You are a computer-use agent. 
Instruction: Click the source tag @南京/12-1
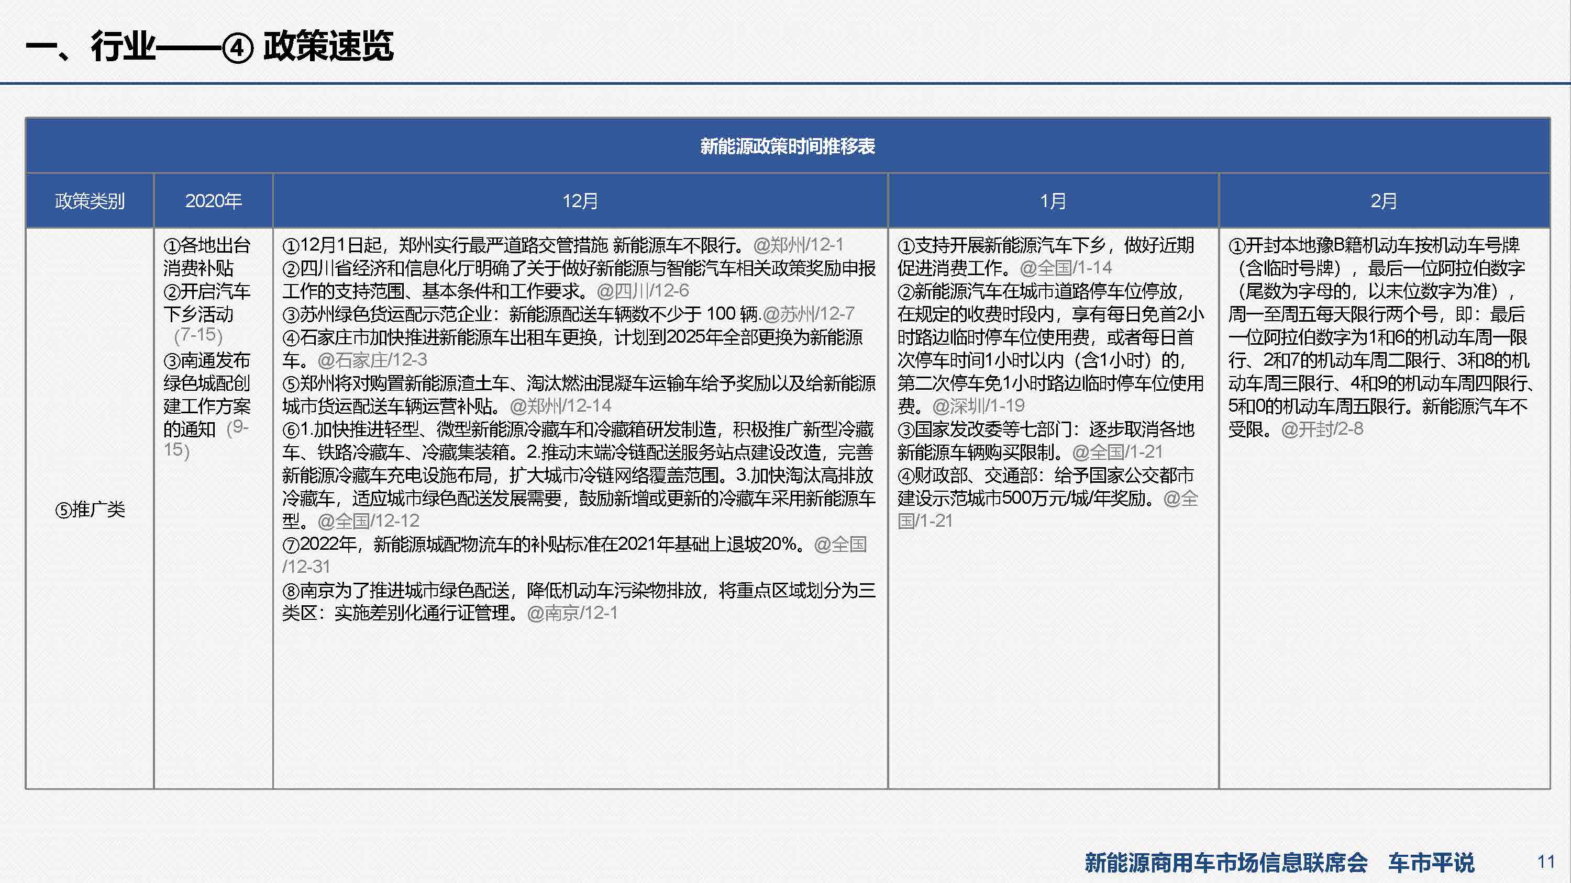tap(572, 613)
